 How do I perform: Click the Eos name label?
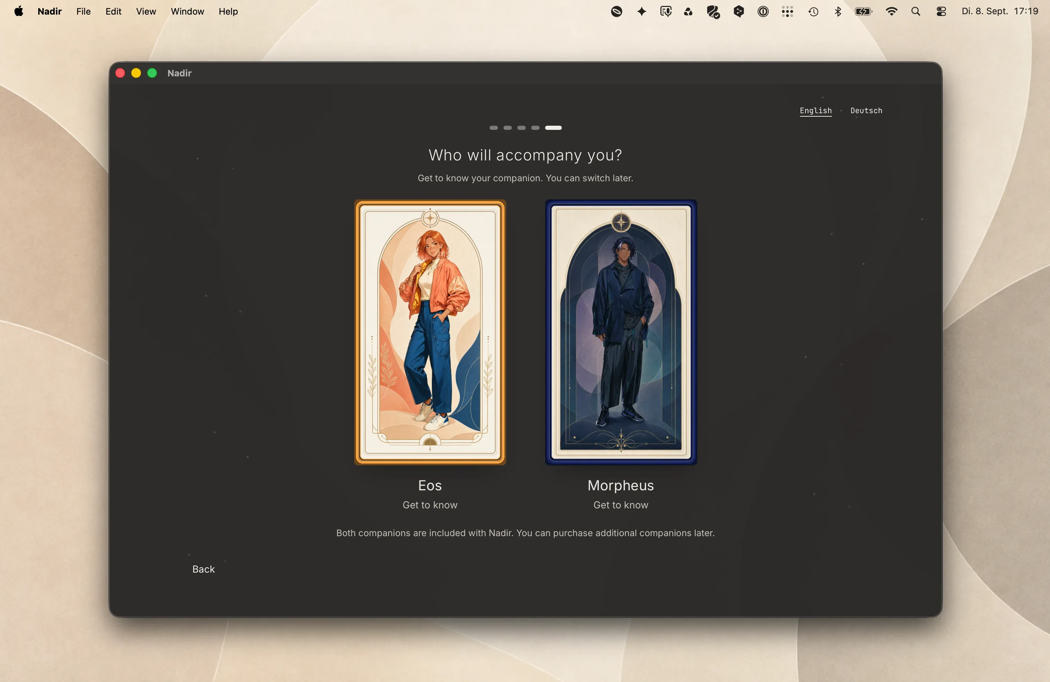coord(430,485)
